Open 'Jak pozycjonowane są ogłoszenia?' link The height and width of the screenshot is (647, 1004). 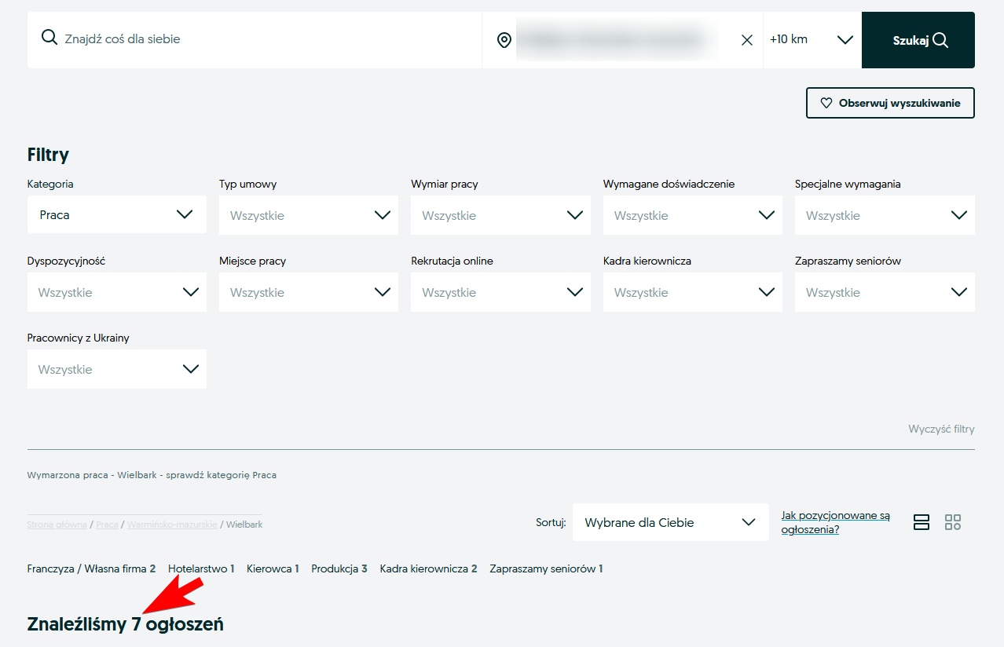tap(836, 523)
